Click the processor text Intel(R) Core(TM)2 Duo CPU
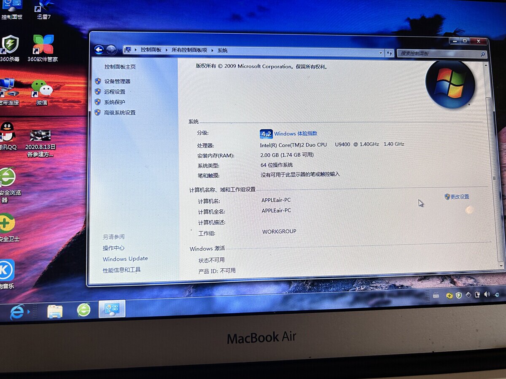Viewport: 506px width, 379px height. coord(293,144)
